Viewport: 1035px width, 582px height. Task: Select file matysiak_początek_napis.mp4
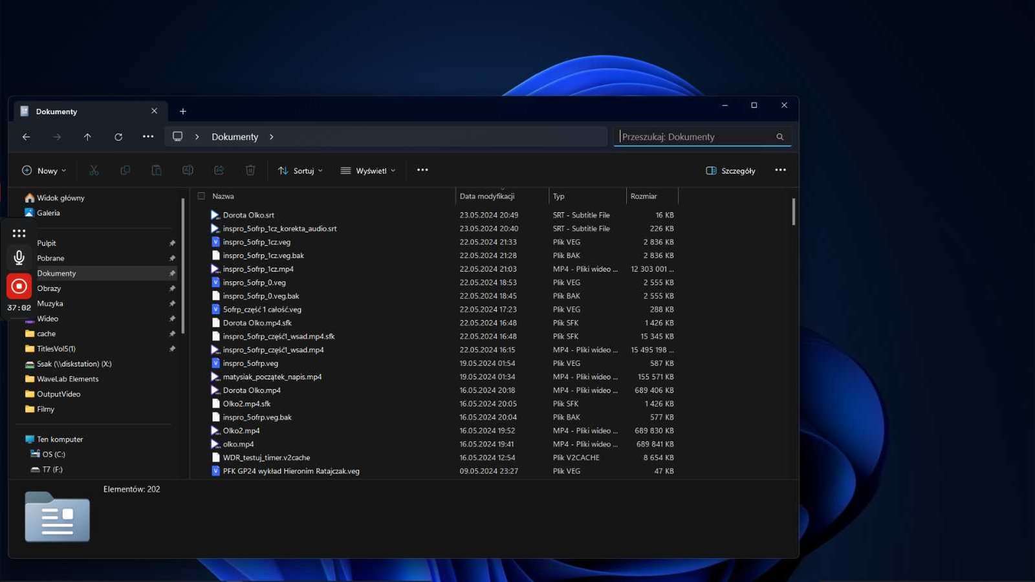(x=272, y=377)
